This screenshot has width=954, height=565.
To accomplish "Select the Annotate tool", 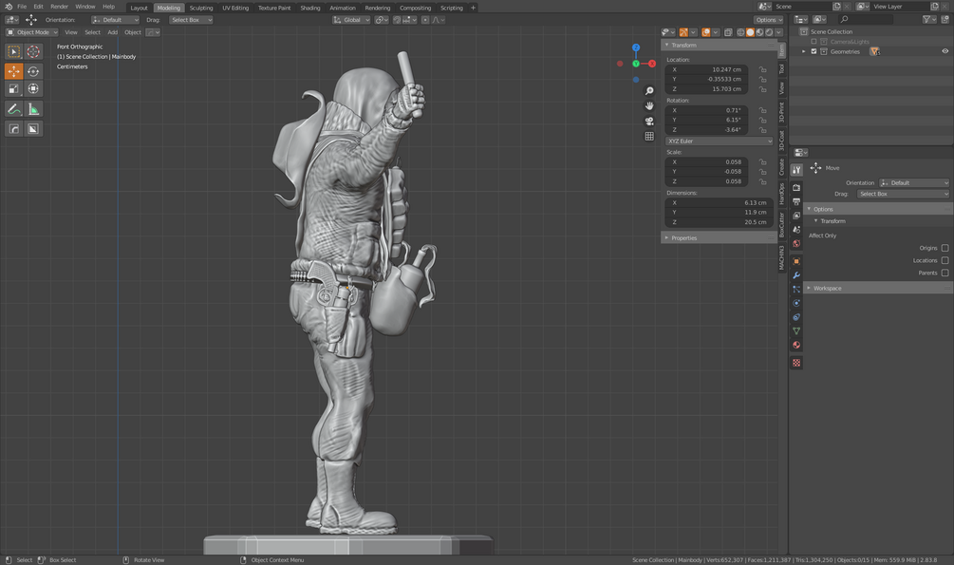I will click(14, 109).
